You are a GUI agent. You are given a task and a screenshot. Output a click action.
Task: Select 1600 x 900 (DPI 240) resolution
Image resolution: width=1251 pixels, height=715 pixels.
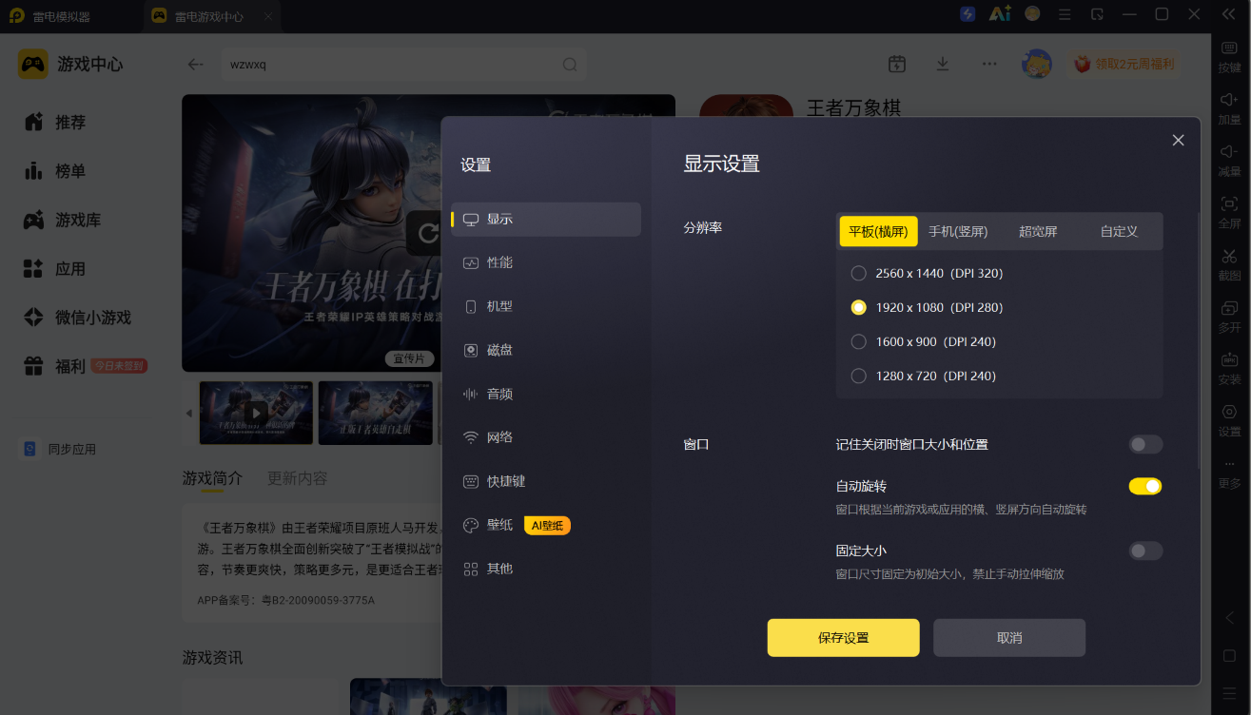(924, 341)
